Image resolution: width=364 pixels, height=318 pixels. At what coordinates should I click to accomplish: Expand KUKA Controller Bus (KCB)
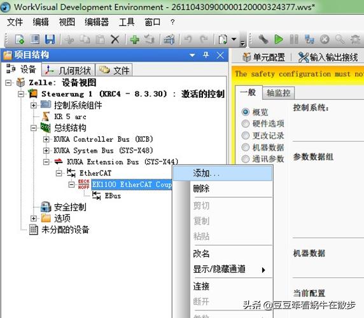46,139
